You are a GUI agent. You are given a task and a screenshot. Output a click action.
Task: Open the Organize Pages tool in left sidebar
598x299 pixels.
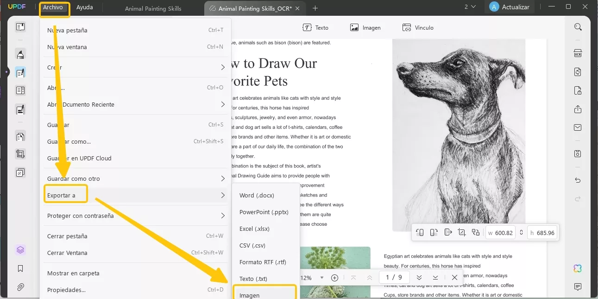[20, 137]
